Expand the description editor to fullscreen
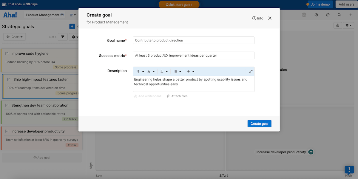 click(x=251, y=72)
